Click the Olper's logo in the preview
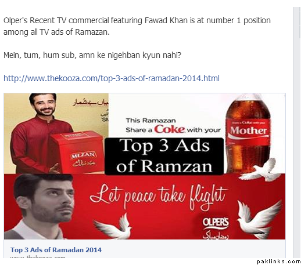 216,223
